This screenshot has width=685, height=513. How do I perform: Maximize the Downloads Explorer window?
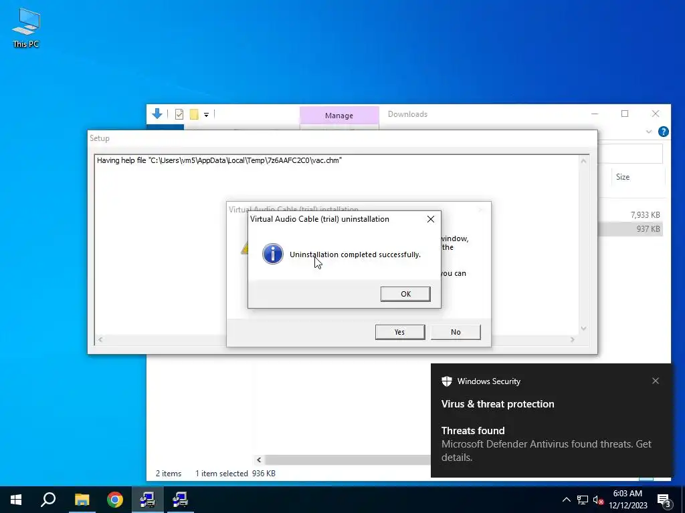[625, 114]
